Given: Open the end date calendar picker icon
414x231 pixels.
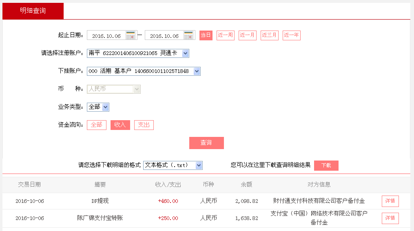Looking at the screenshot, I should pyautogui.click(x=188, y=35).
